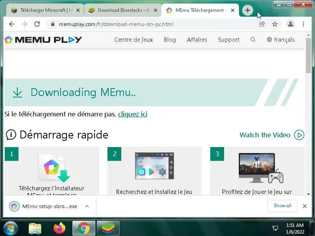This screenshot has height=236, width=315.
Task: Launch Firefox from the taskbar
Action: pyautogui.click(x=59, y=228)
